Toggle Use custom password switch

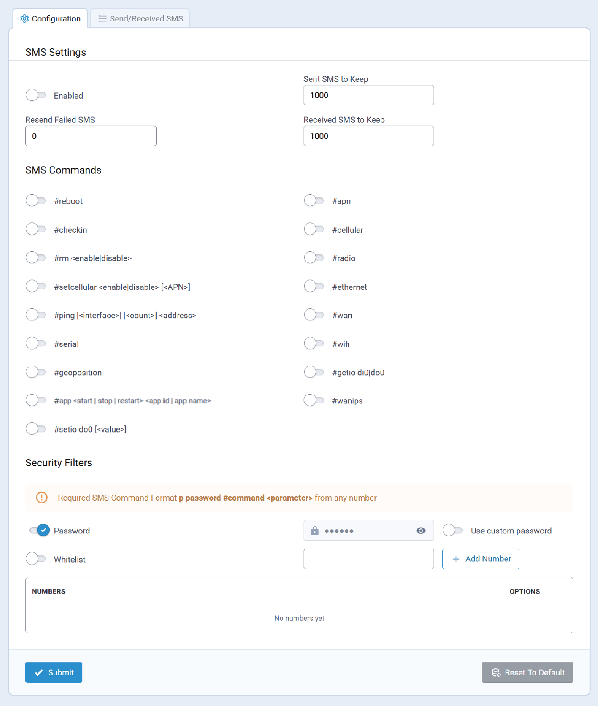point(452,530)
